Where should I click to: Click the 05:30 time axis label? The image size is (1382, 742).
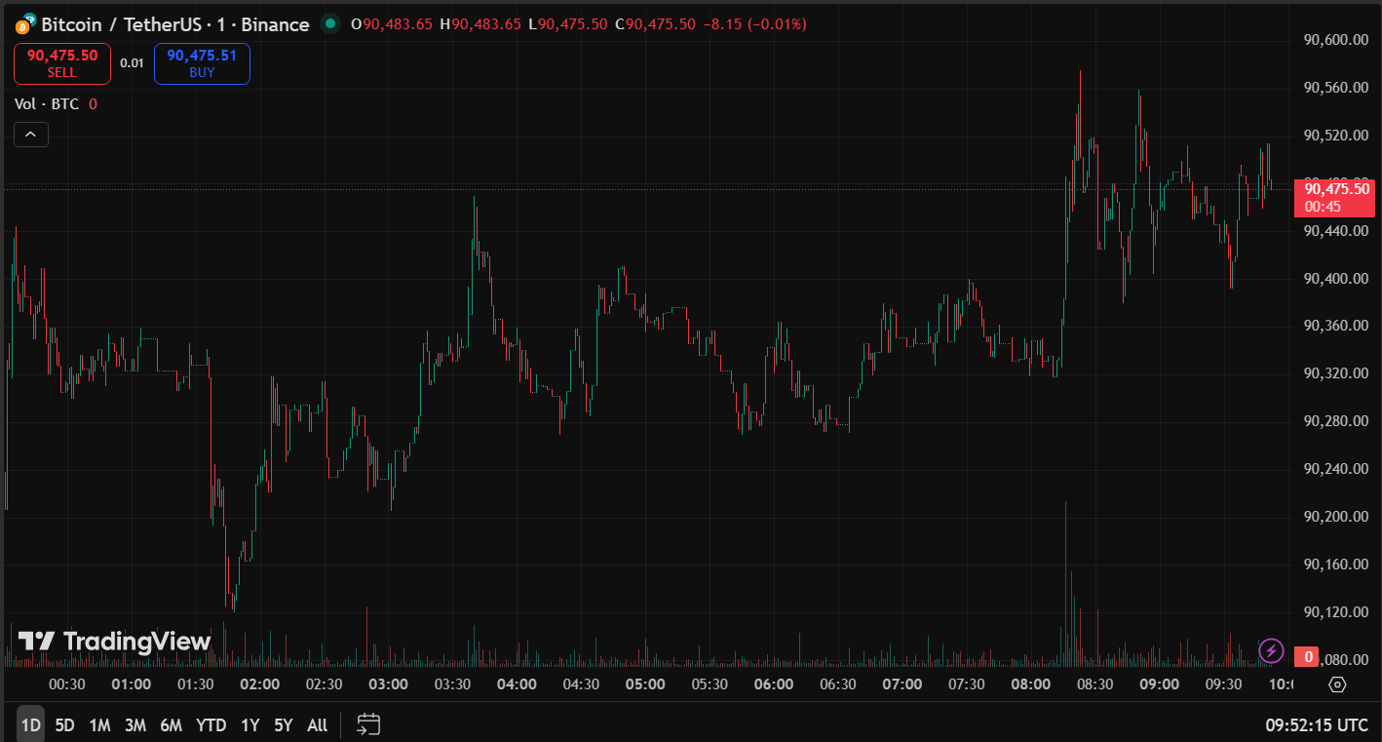click(710, 684)
